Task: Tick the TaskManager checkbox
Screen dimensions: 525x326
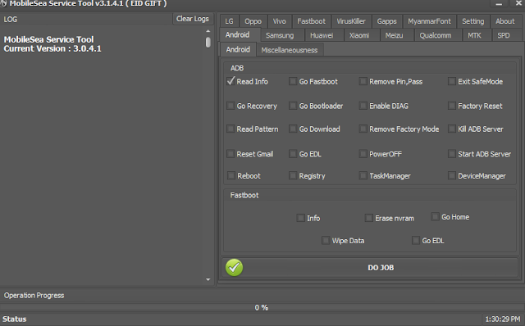Action: (x=363, y=175)
